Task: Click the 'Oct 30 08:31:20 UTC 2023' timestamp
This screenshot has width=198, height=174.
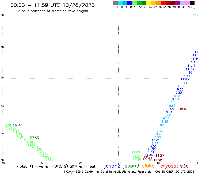Action: pos(175,172)
